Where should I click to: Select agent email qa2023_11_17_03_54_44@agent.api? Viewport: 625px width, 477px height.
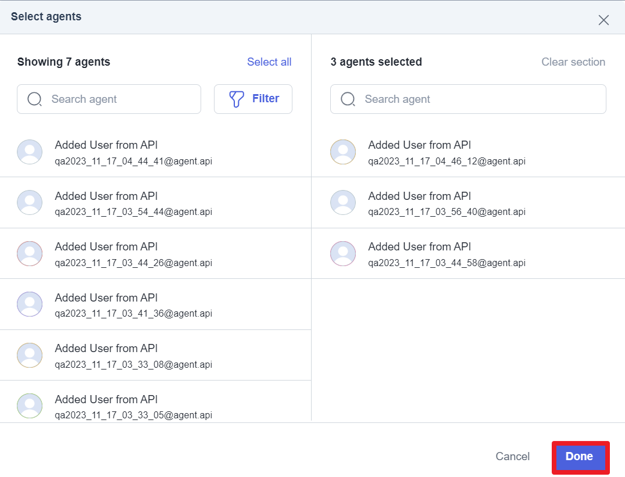coord(133,212)
